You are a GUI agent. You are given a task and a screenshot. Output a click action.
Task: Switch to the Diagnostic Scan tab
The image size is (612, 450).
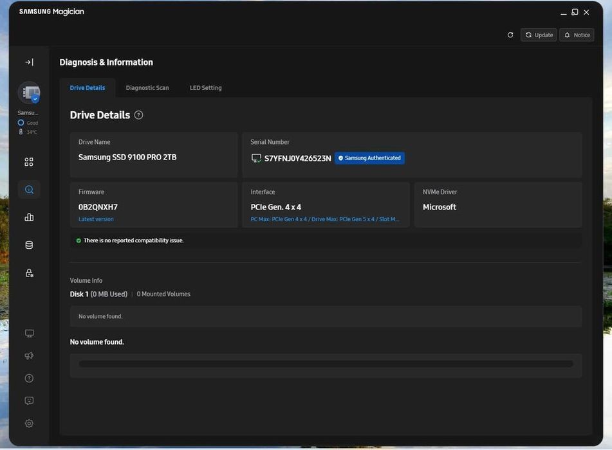(147, 87)
